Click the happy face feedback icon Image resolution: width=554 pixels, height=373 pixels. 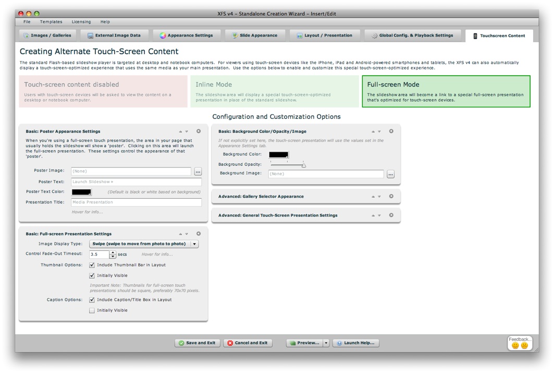pos(515,345)
